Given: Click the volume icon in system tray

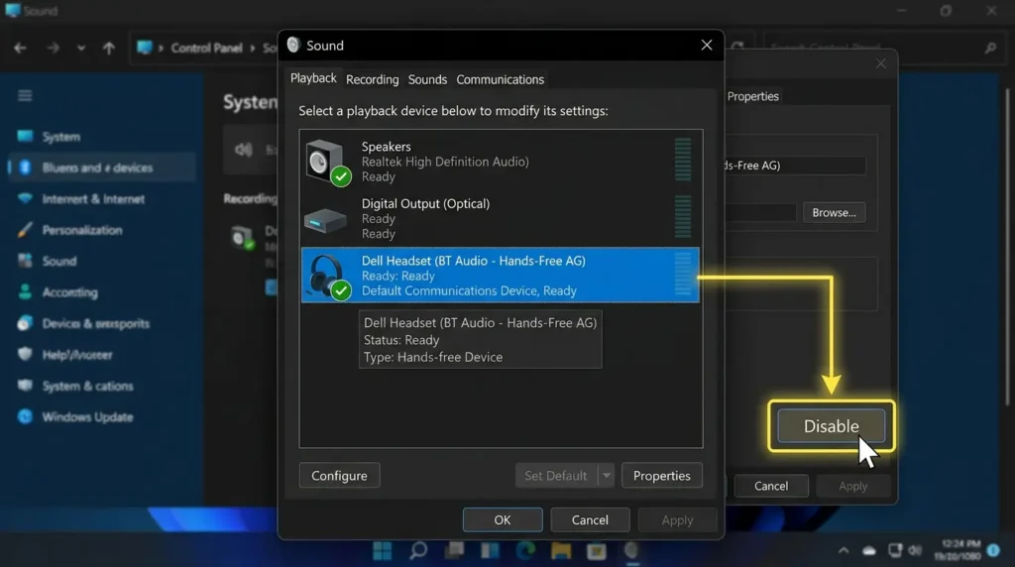Looking at the screenshot, I should tap(915, 550).
